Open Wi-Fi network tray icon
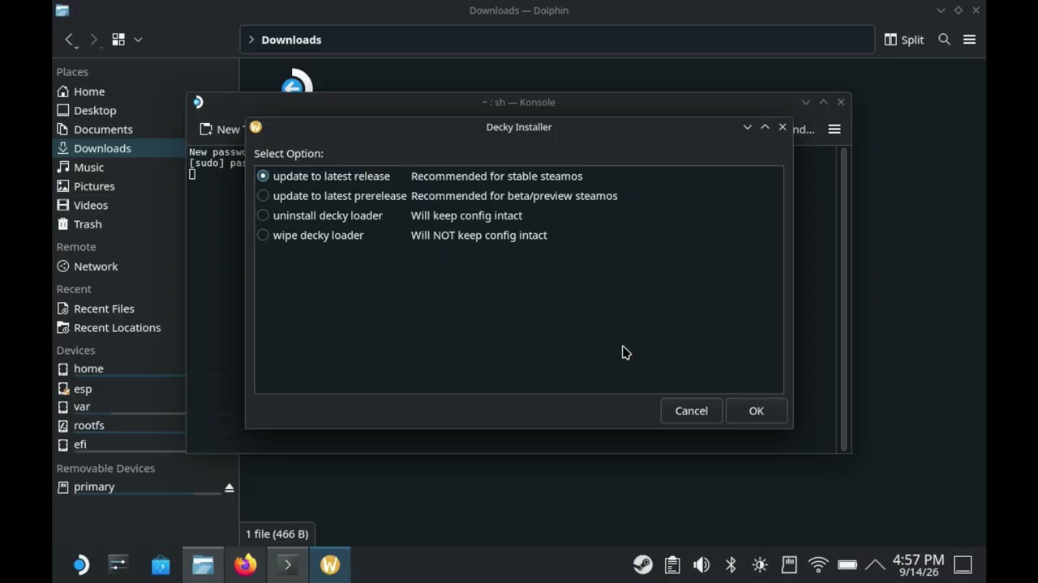1038x583 pixels. (818, 564)
